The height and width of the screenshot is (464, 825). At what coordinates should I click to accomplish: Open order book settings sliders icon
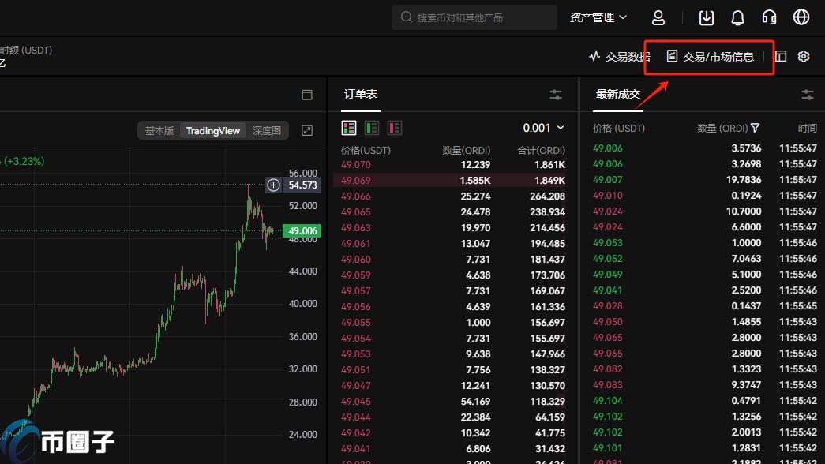click(556, 95)
